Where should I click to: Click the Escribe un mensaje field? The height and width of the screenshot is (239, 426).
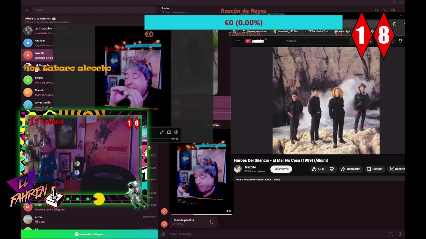pyautogui.click(x=276, y=234)
